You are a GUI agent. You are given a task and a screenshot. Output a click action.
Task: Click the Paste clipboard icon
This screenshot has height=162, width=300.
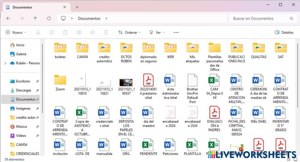point(65,32)
